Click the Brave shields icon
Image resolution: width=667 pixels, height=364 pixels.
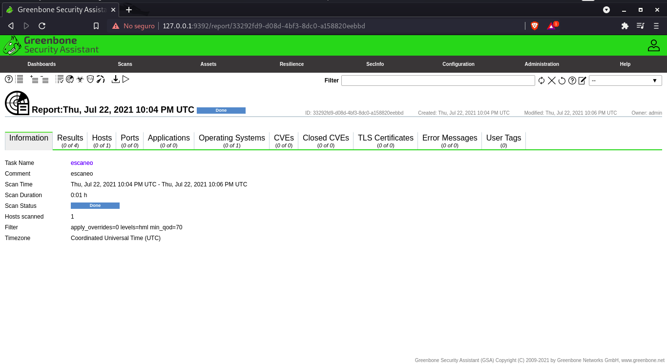(x=535, y=26)
